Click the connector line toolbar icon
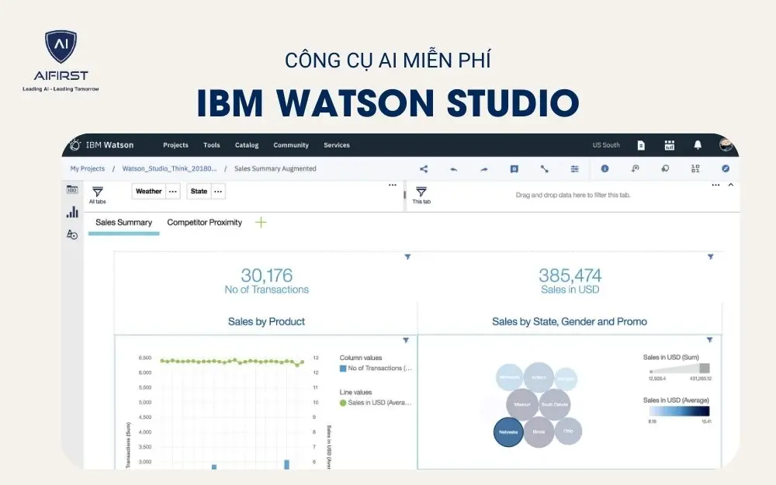The image size is (776, 485). 545,168
